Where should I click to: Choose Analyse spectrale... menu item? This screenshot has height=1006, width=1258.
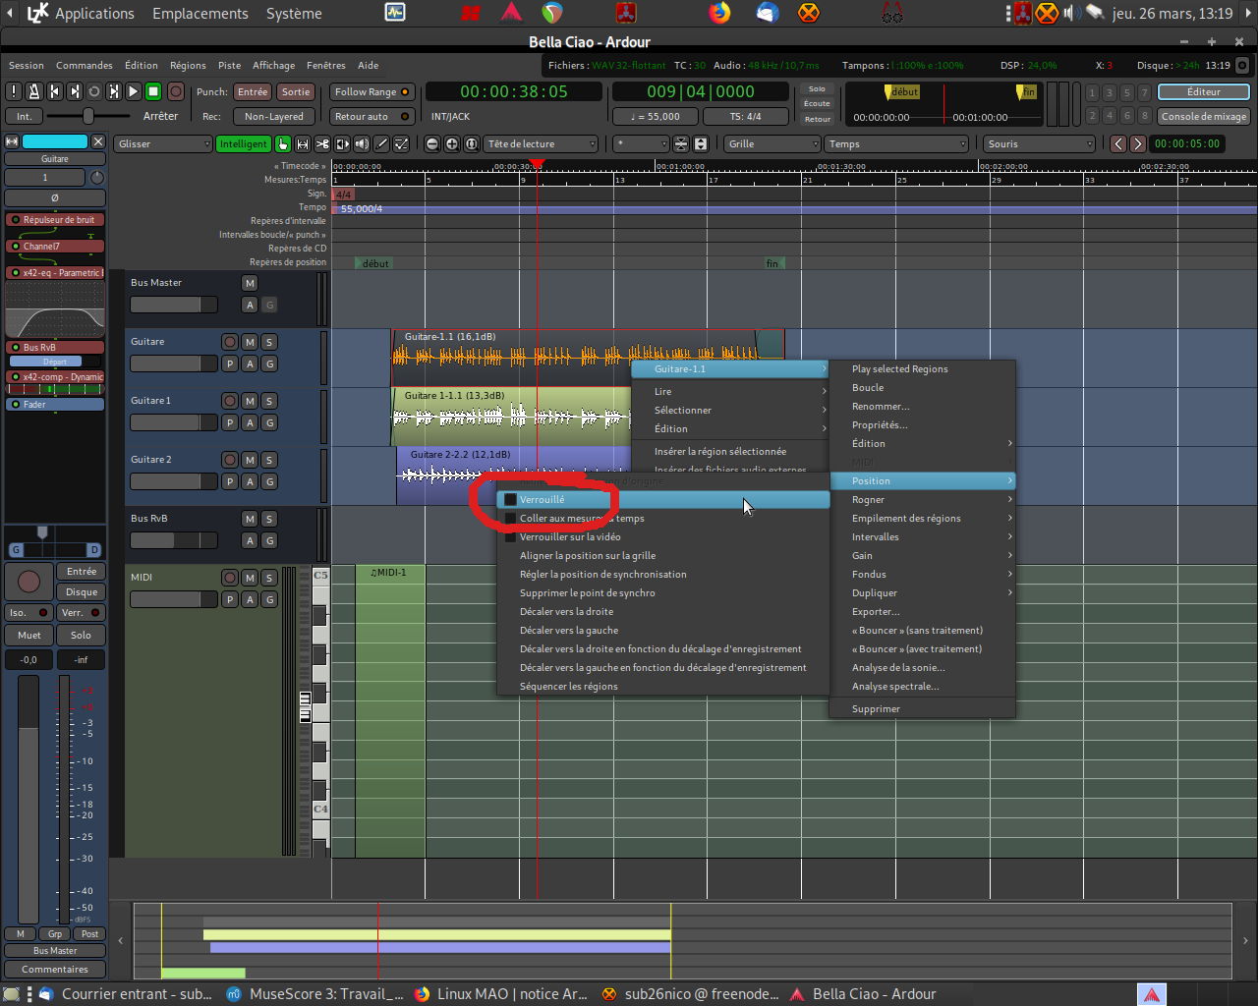coord(923,686)
